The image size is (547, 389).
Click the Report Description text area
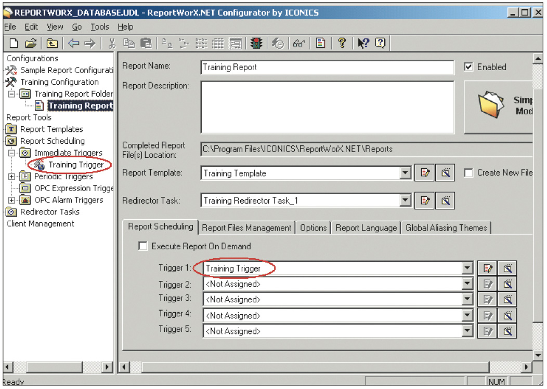328,107
